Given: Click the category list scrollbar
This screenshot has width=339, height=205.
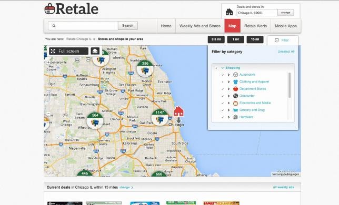Looking at the screenshot, I should click(x=290, y=85).
